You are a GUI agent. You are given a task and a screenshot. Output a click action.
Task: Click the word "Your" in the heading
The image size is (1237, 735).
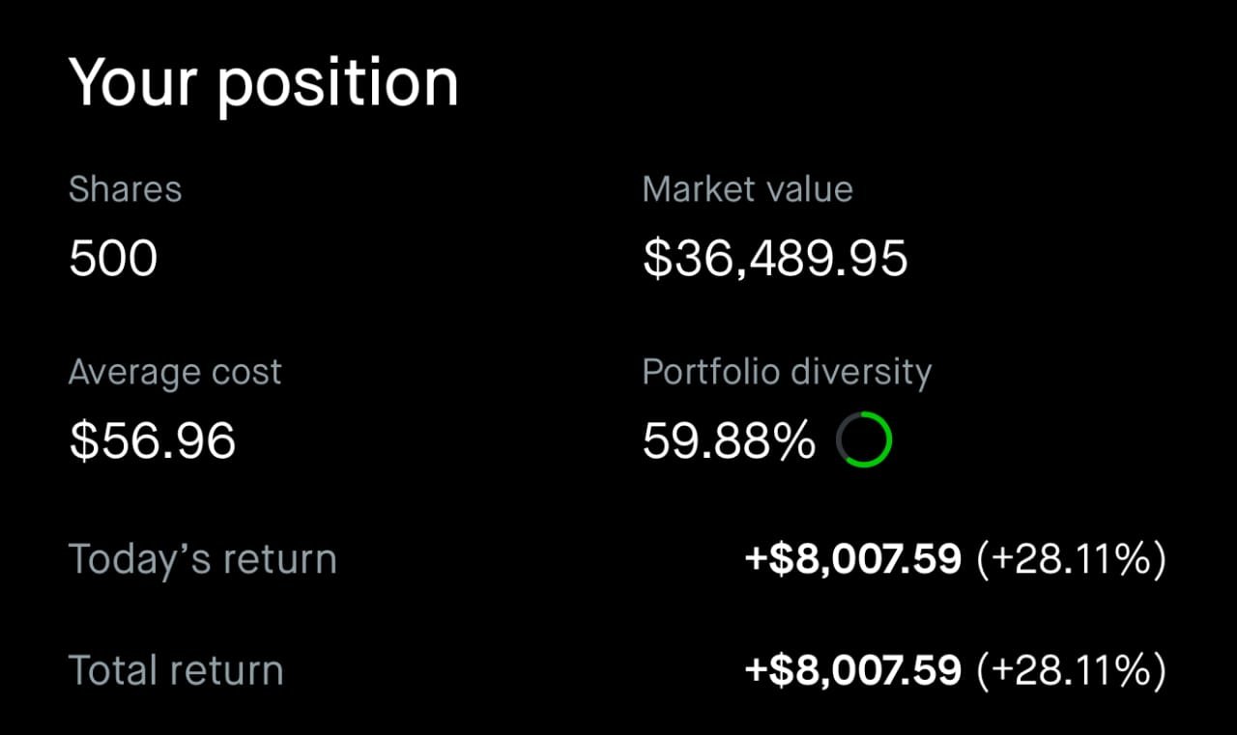[132, 82]
